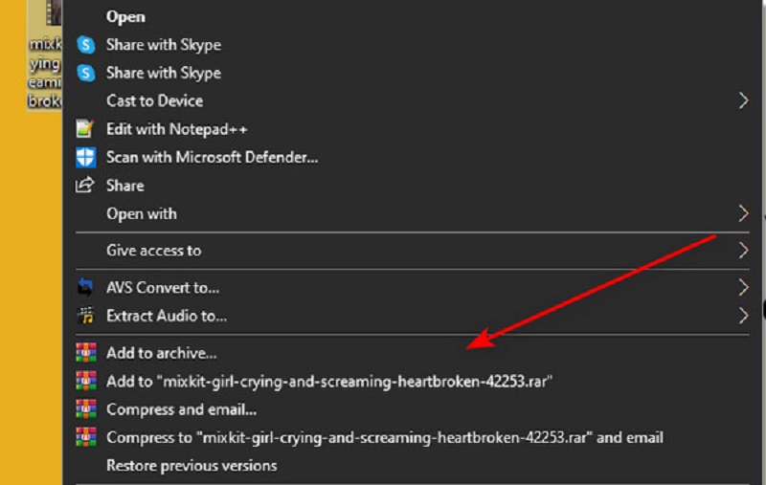Click the AVS Convert icon
The image size is (766, 485).
coord(86,287)
